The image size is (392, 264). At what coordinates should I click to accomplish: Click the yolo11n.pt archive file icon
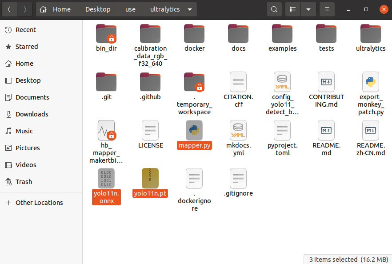[x=150, y=178]
